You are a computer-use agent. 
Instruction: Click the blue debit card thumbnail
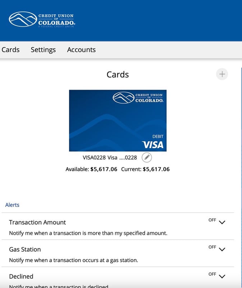click(x=118, y=121)
